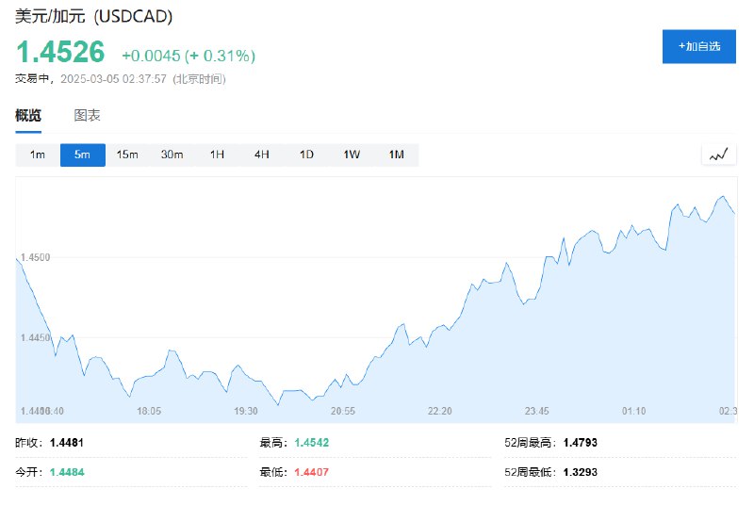Screen dimensions: 754x505
Task: Click the 23:45 time axis label
Action: [x=536, y=412]
